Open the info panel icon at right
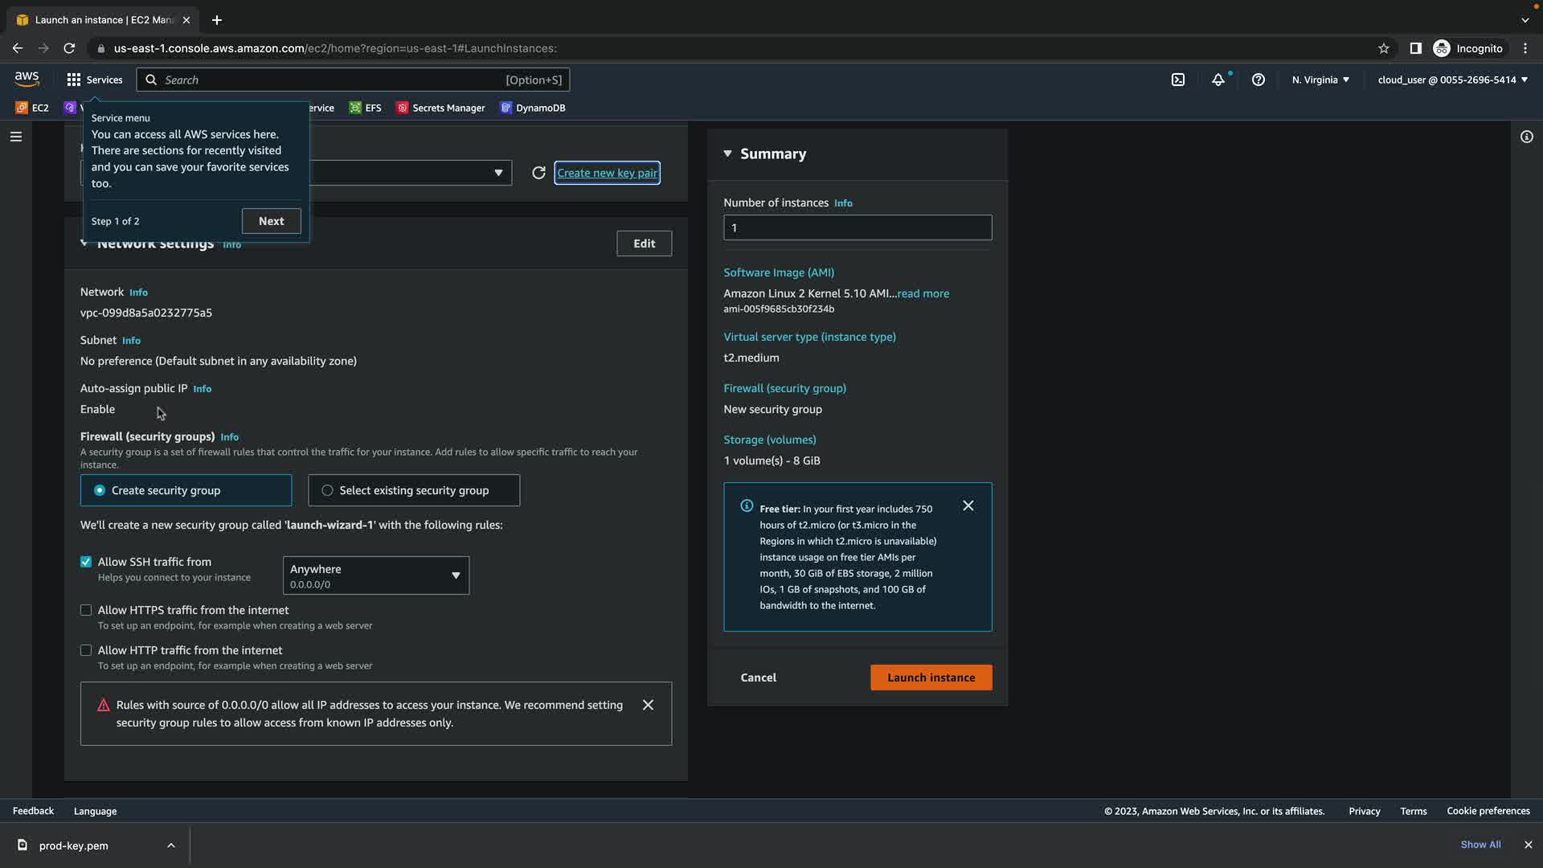 (x=1526, y=137)
